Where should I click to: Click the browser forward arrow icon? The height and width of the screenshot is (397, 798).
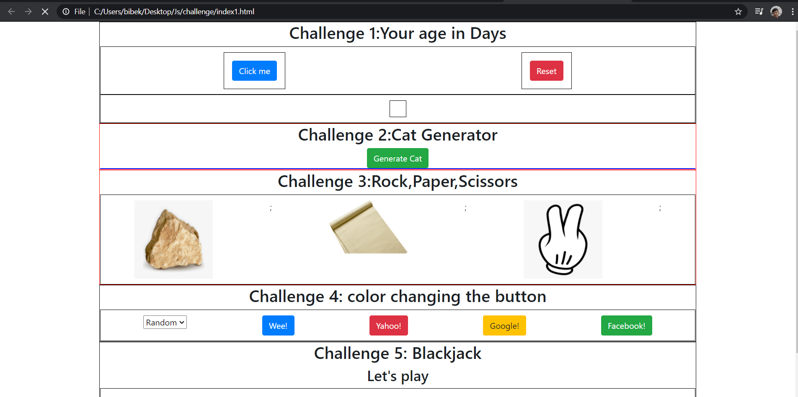click(x=28, y=12)
